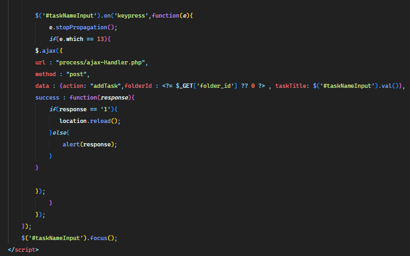Click the $_GET PHP variable
The height and width of the screenshot is (256, 410).
click(x=185, y=86)
